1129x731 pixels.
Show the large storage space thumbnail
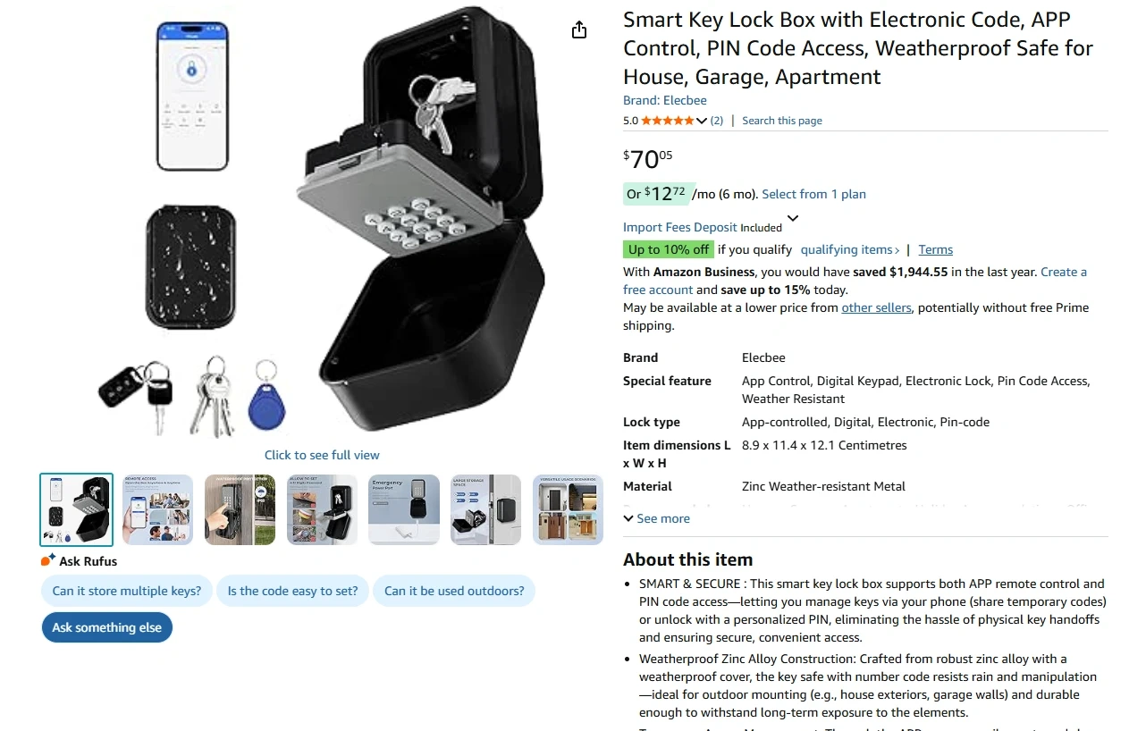point(485,509)
